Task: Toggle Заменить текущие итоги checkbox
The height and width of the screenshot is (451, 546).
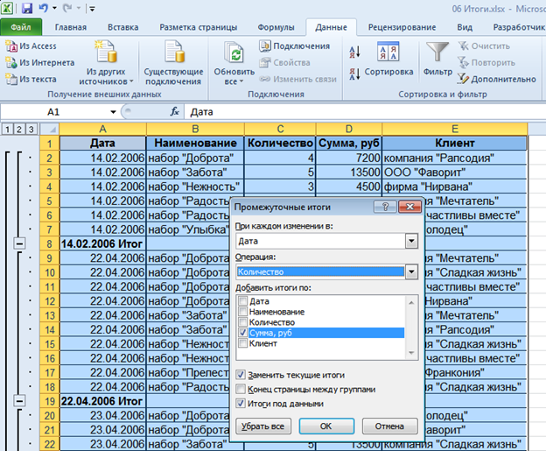Action: click(241, 375)
